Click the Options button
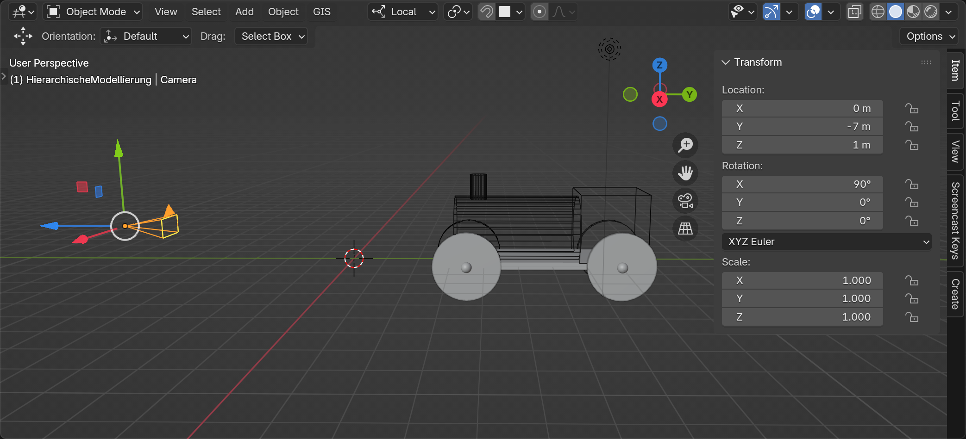 coord(930,37)
